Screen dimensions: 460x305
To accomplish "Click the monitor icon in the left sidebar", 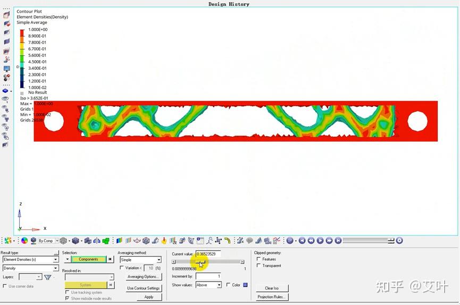I will coord(7,69).
